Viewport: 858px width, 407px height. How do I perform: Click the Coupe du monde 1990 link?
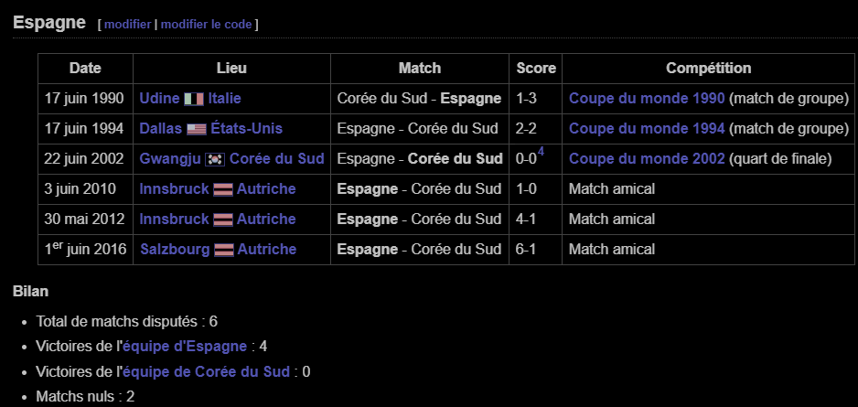647,99
